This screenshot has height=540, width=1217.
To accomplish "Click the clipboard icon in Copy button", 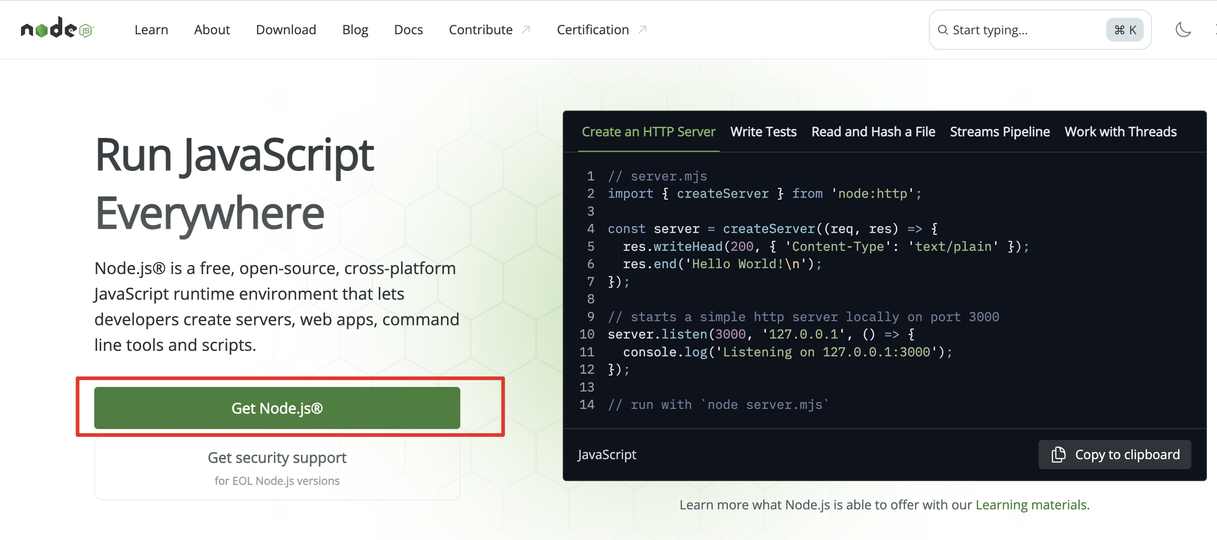I will coord(1058,454).
